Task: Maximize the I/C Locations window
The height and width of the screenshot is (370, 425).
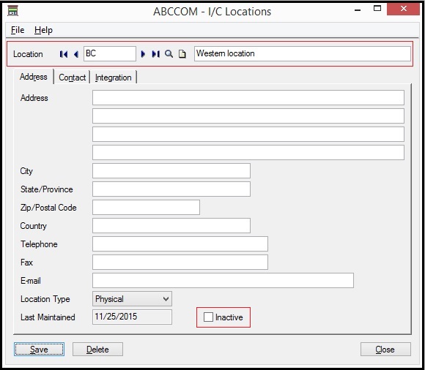Action: 377,8
